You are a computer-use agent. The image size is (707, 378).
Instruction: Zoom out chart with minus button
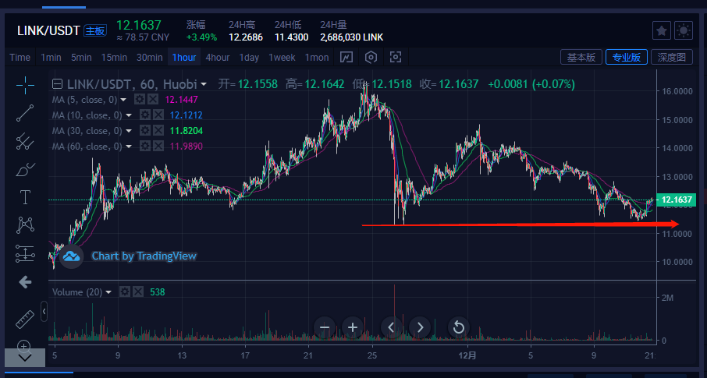[324, 327]
